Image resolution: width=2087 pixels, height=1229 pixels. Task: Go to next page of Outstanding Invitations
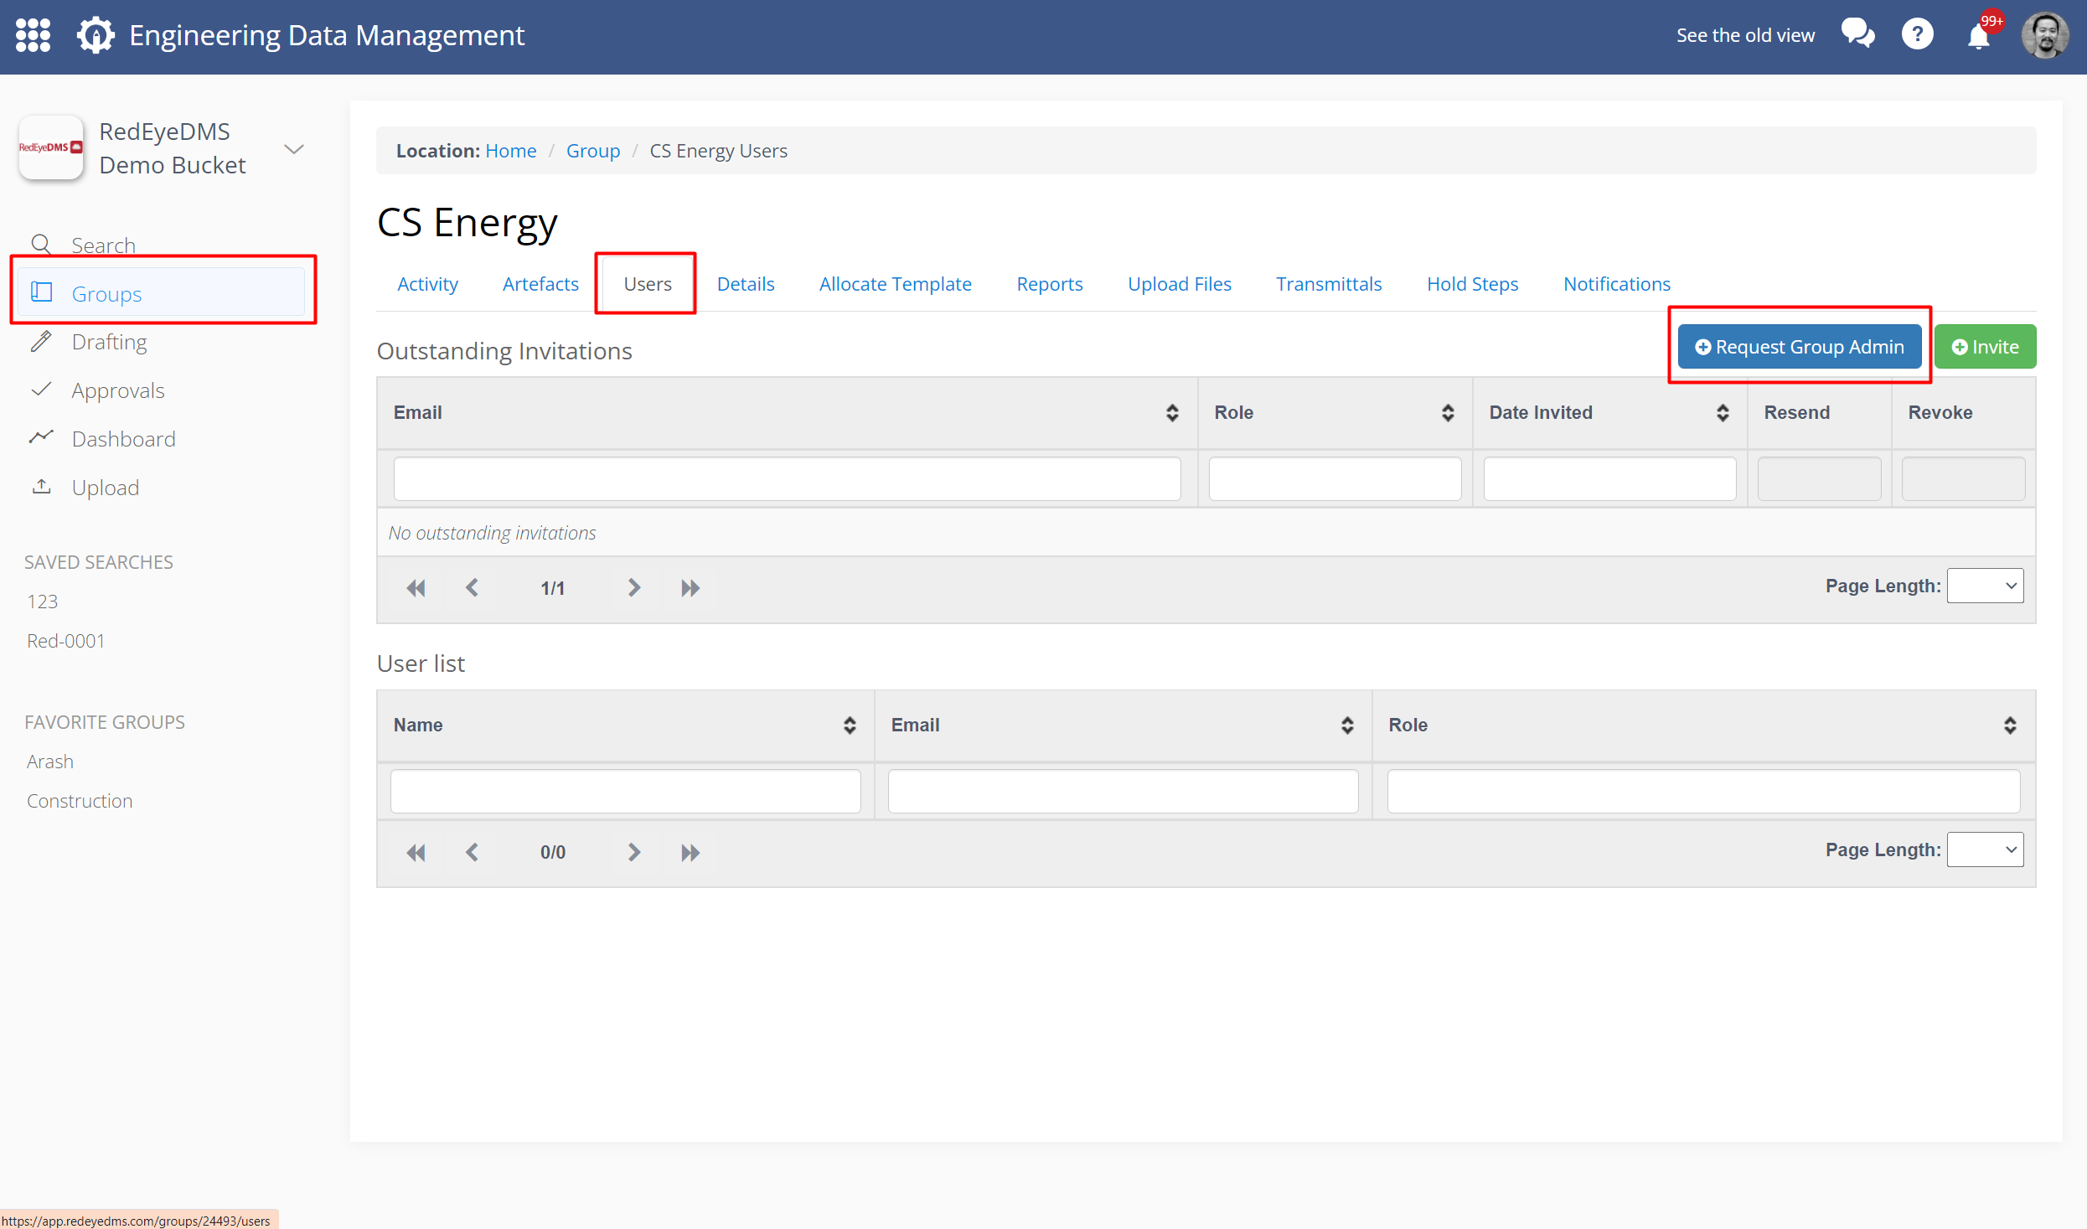point(633,588)
